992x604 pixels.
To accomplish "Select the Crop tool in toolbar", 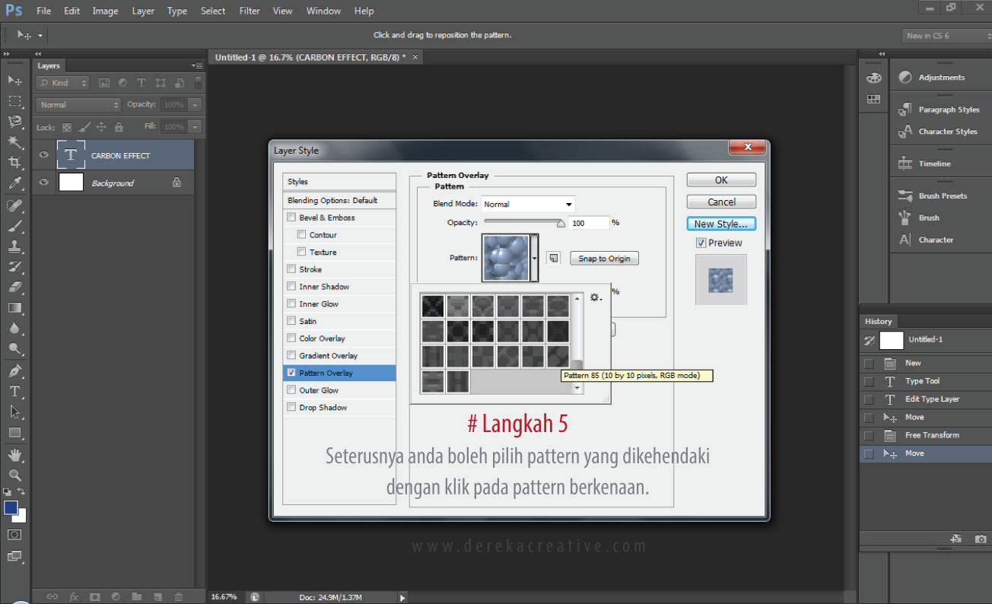I will pos(14,162).
